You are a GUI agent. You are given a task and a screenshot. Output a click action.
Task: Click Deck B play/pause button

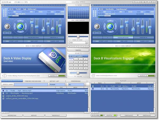pyautogui.click(x=110, y=27)
